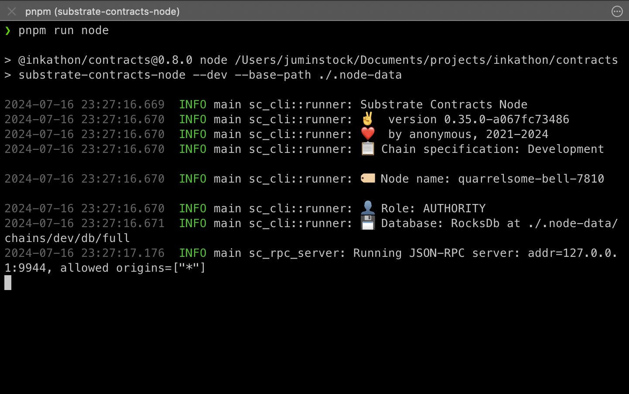Image resolution: width=629 pixels, height=394 pixels.
Task: Click the 'Substrate Contracts Node' log message
Action: [444, 104]
